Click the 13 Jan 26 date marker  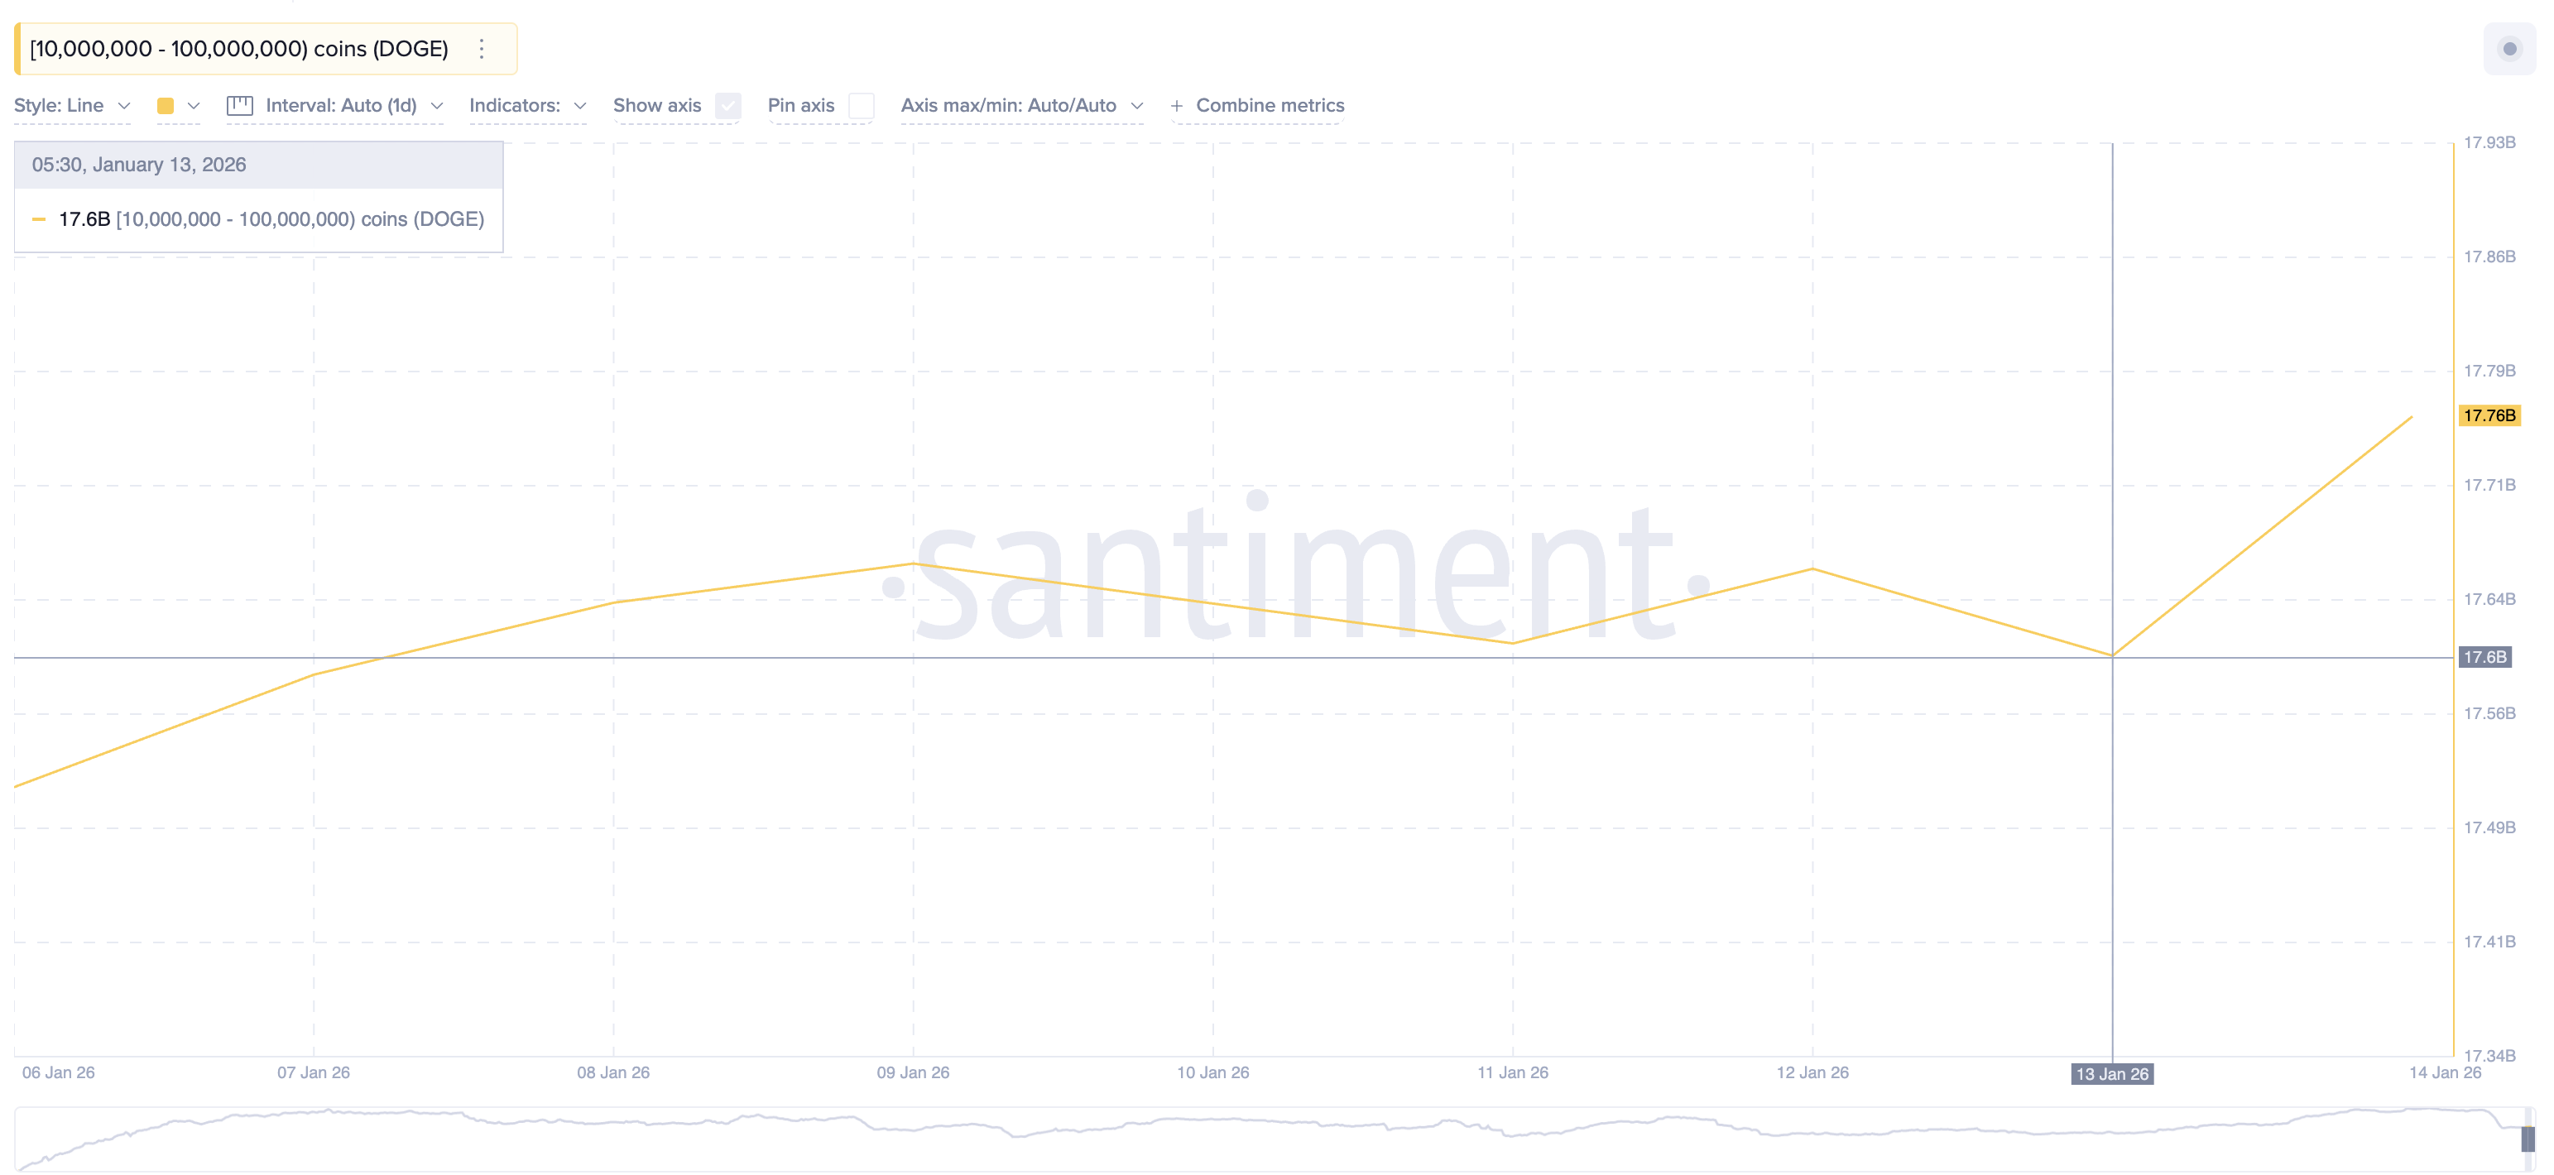(2111, 1074)
